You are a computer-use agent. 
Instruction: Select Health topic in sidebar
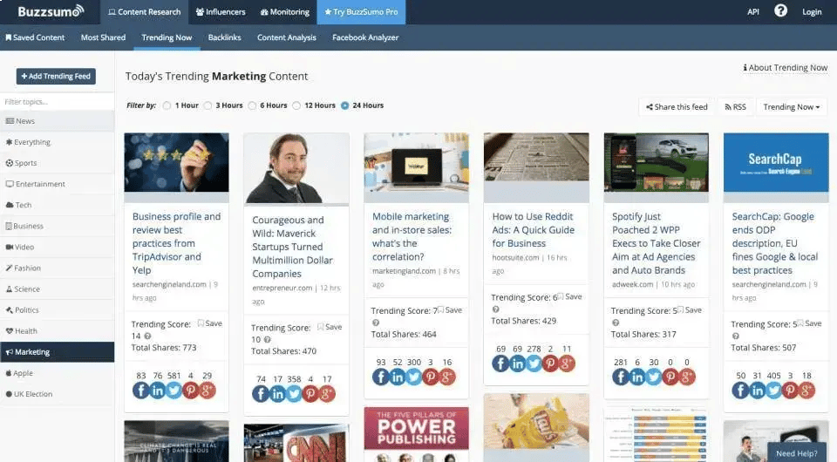point(58,330)
